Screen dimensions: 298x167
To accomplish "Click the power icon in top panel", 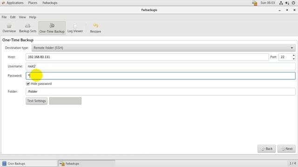I will (x=293, y=3).
